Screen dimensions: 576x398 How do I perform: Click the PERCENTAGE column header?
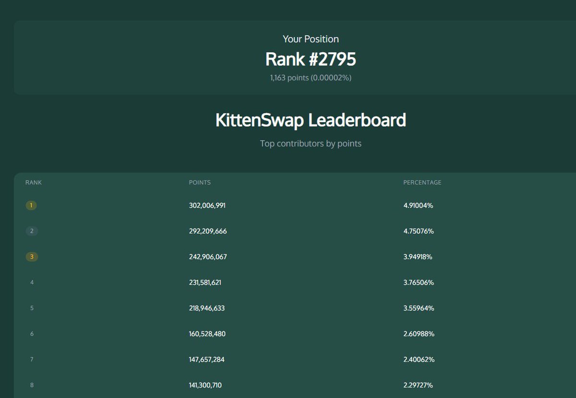tap(422, 182)
